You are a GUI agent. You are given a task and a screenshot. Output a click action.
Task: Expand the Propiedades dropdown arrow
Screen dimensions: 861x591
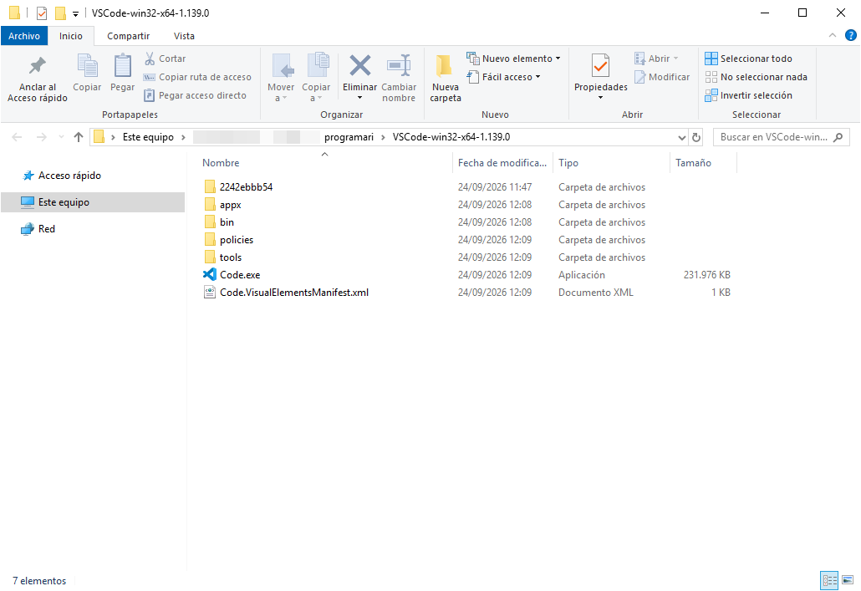coord(601,99)
